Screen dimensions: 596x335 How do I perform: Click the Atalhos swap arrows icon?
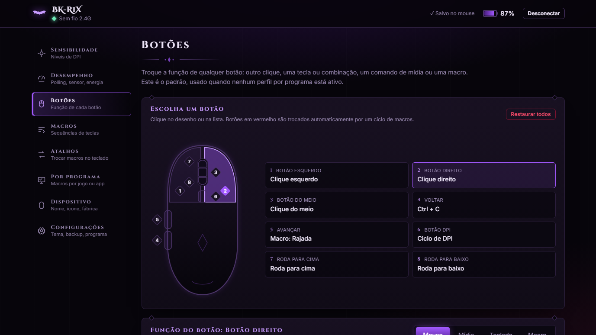(x=42, y=155)
